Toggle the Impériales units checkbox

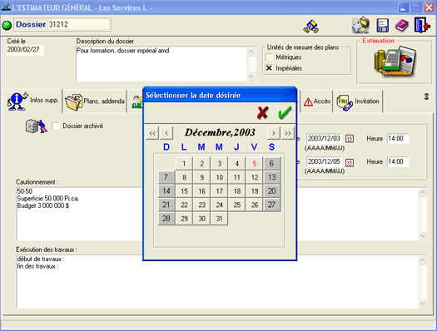pos(269,68)
